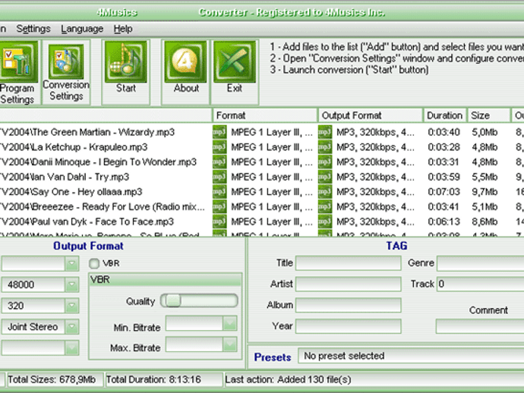Open the 320 bitrate dropdown
Image resolution: width=524 pixels, height=393 pixels.
point(72,306)
